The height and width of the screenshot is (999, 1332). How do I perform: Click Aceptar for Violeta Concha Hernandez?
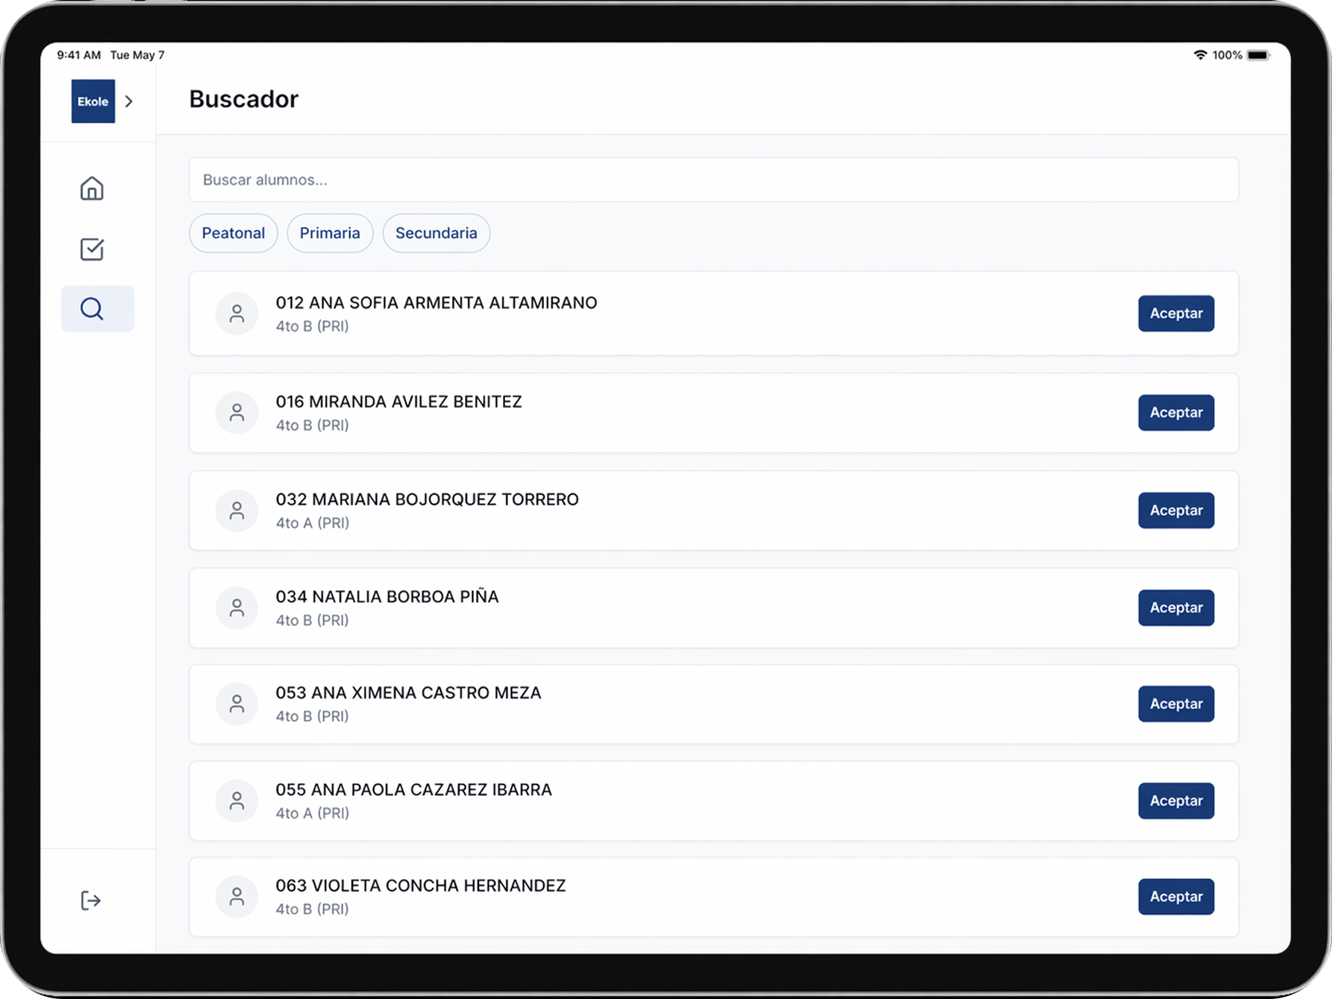1176,896
